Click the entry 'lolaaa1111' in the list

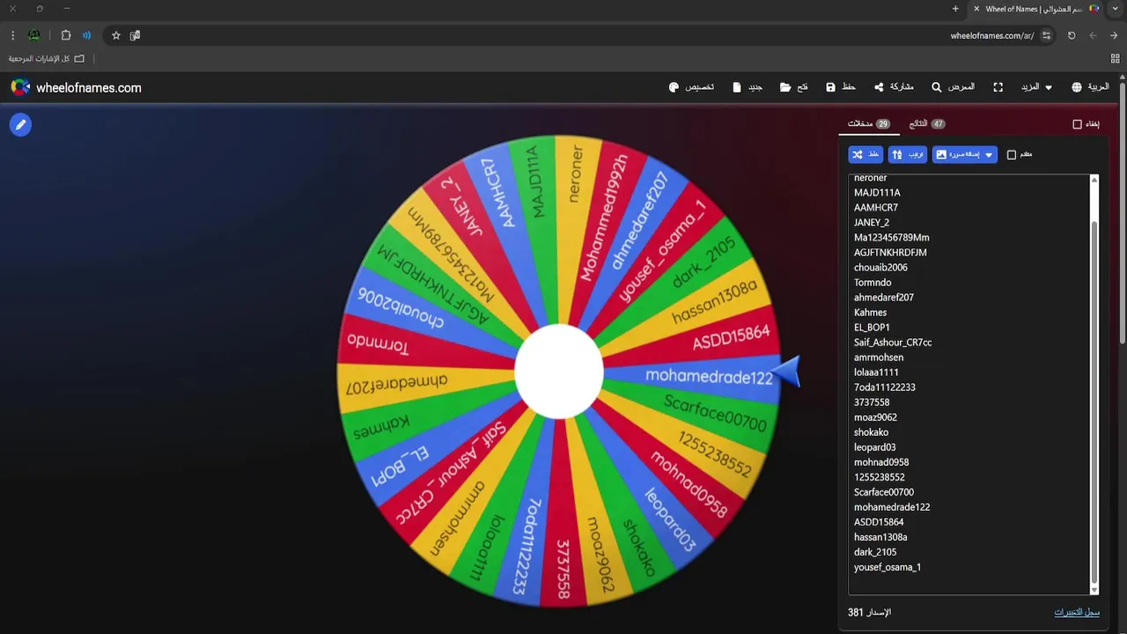click(x=876, y=372)
